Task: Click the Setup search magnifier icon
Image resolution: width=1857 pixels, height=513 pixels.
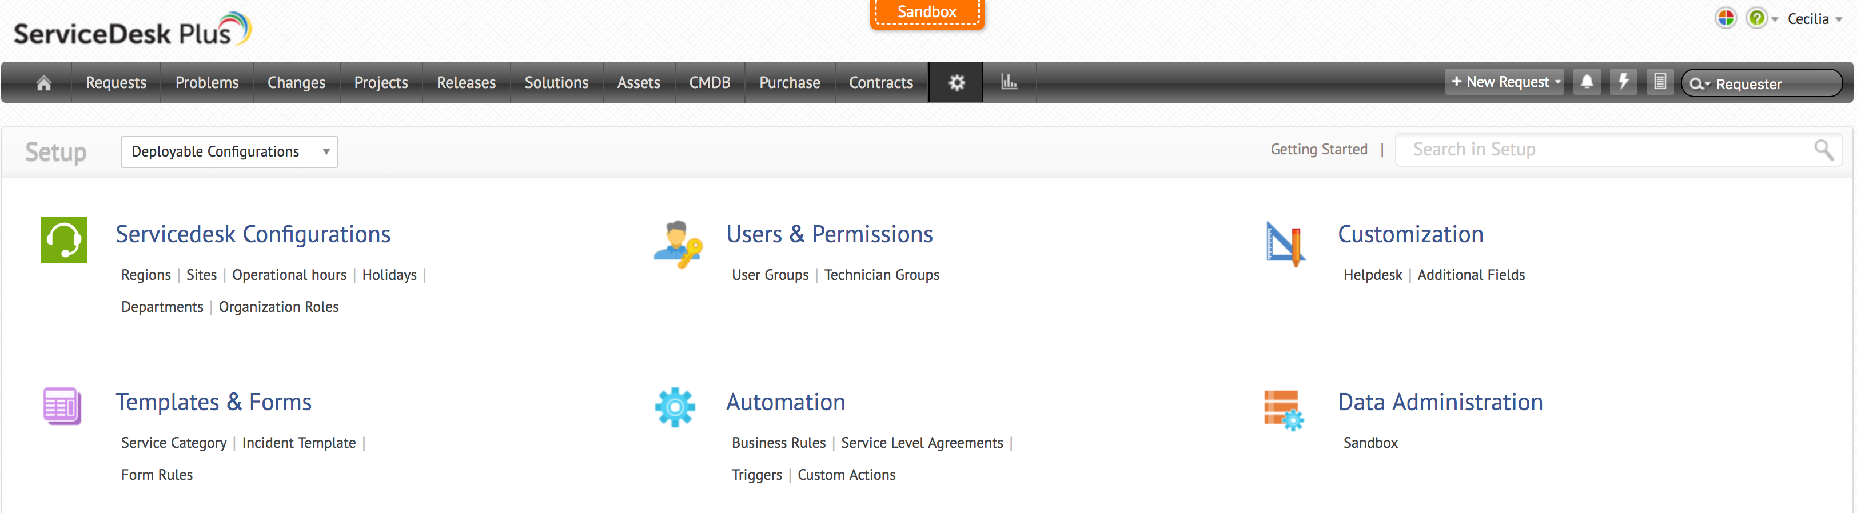Action: point(1824,150)
